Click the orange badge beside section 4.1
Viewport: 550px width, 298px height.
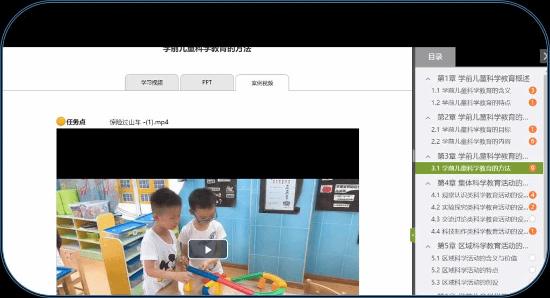pyautogui.click(x=532, y=195)
